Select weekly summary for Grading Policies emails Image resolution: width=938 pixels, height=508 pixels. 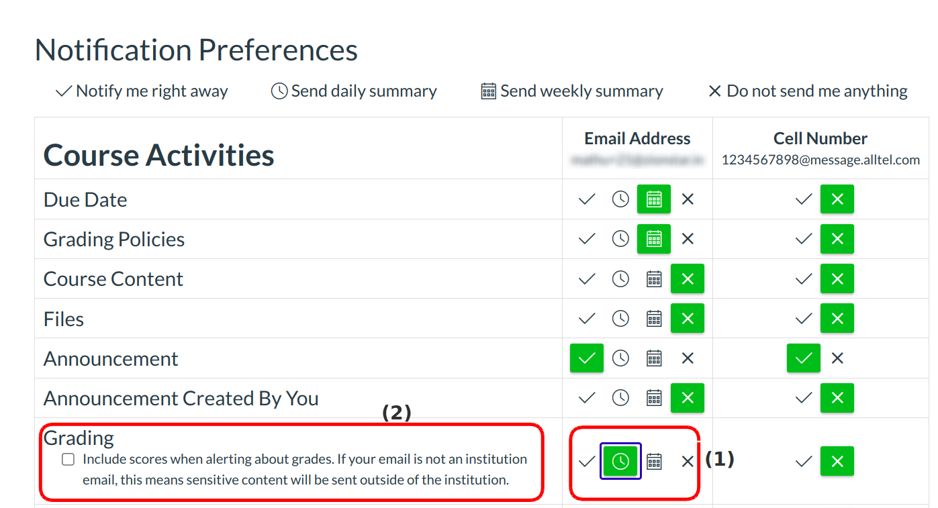coord(653,239)
